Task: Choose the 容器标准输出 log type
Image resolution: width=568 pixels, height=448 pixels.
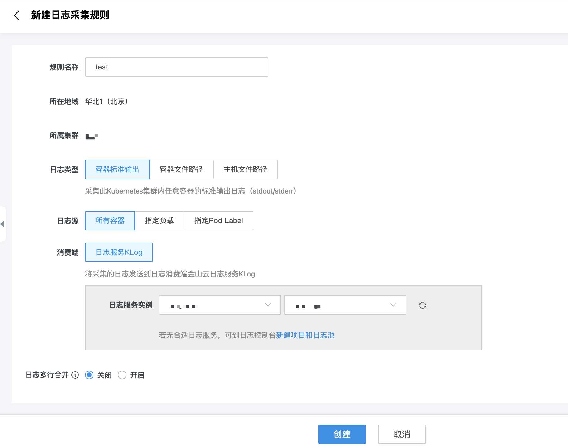Action: tap(117, 169)
